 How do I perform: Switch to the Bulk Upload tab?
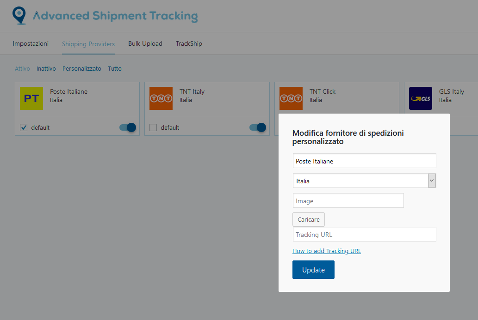click(145, 43)
